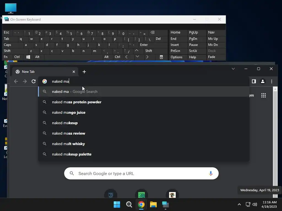The height and width of the screenshot is (211, 282).
Task: Click the right arrow key on On-Screen Keyboard
Action: click(x=147, y=57)
